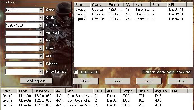Click START to run the benchmark
194x110 pixels.
click(x=86, y=81)
